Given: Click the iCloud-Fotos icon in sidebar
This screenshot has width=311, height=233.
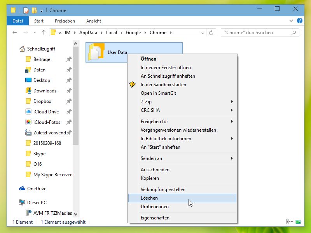Looking at the screenshot, I should (x=28, y=122).
